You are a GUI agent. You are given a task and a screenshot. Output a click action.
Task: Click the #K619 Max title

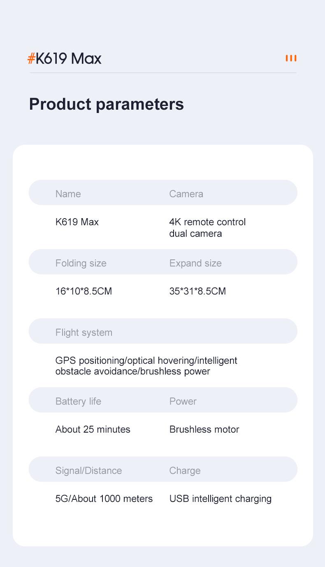tap(65, 59)
